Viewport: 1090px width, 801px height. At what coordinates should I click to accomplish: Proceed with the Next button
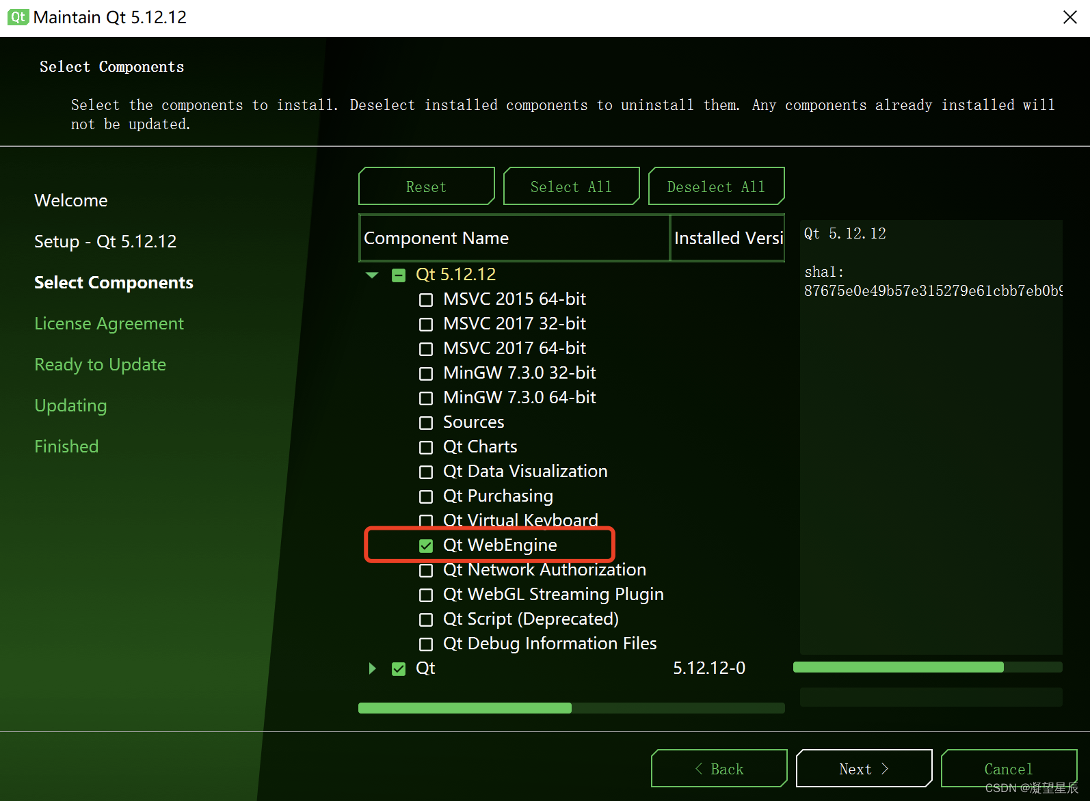864,768
